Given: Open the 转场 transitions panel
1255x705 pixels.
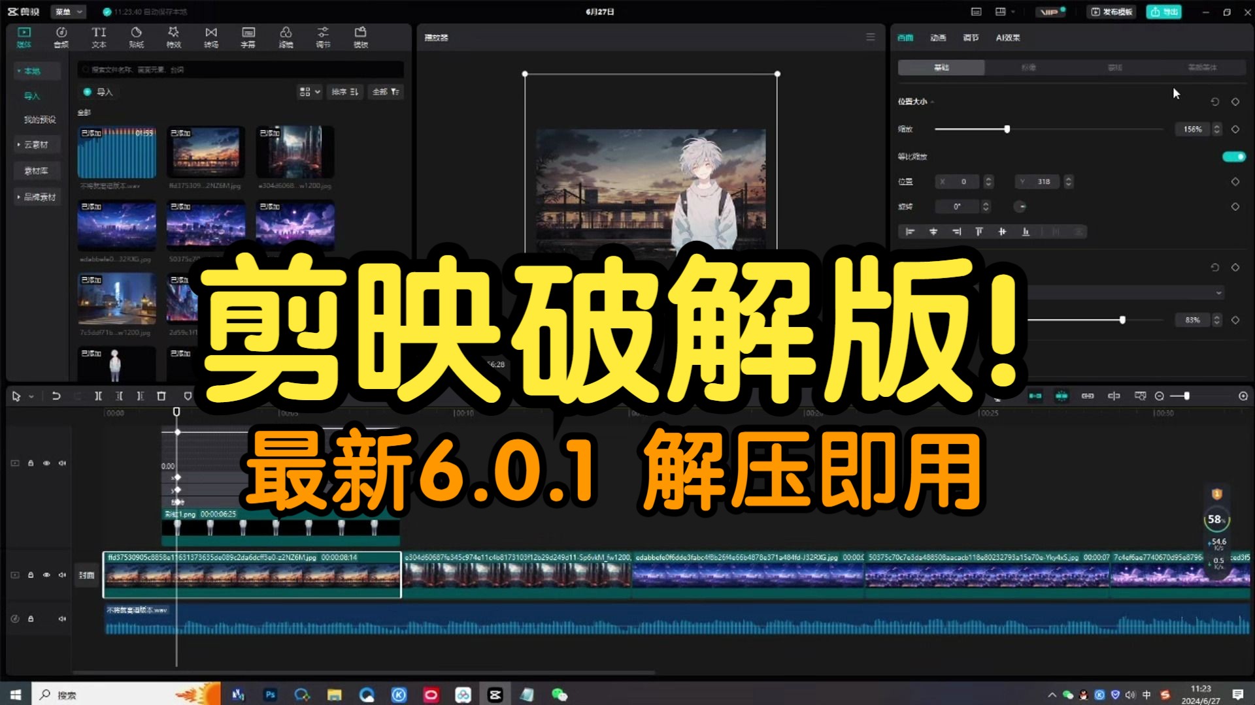Looking at the screenshot, I should (211, 37).
